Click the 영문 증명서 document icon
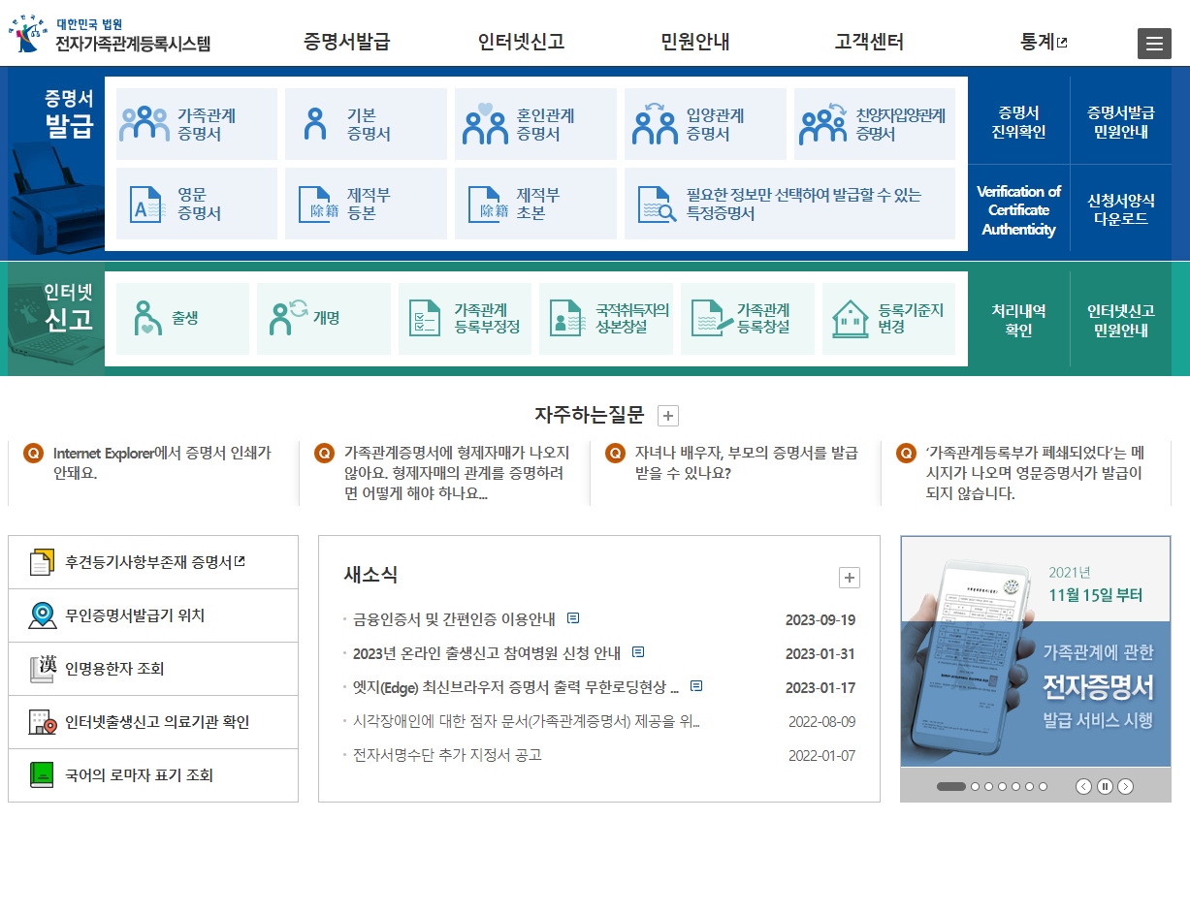Screen dimensions: 1190x914 pos(144,203)
